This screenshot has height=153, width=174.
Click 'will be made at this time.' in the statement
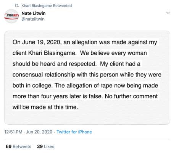click(45, 107)
